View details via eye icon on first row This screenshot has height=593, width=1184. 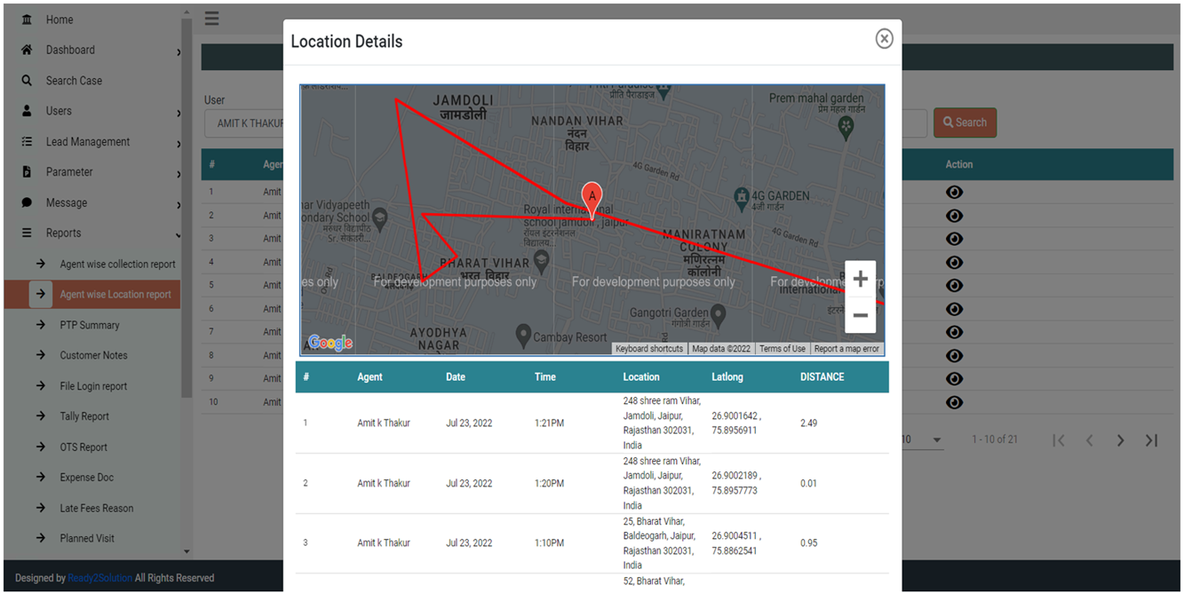[x=954, y=192]
